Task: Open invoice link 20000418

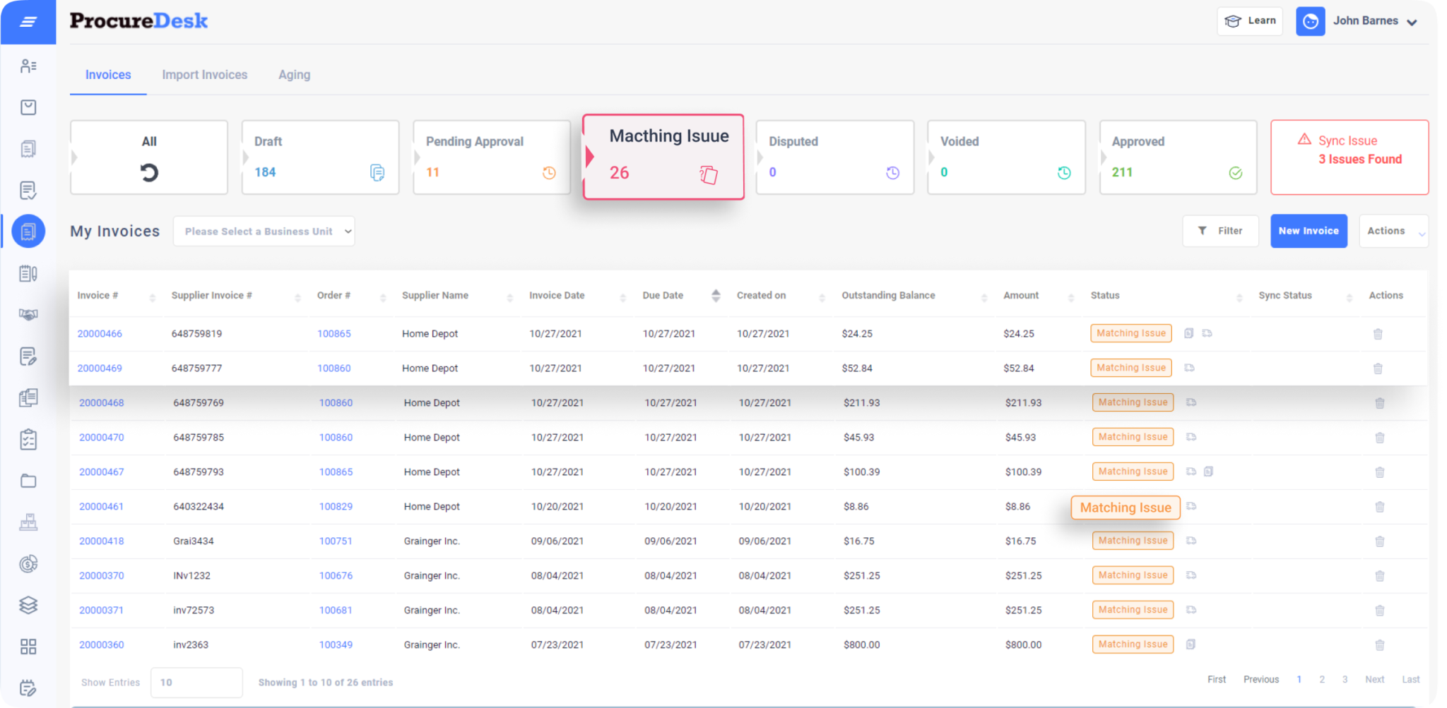Action: click(101, 541)
